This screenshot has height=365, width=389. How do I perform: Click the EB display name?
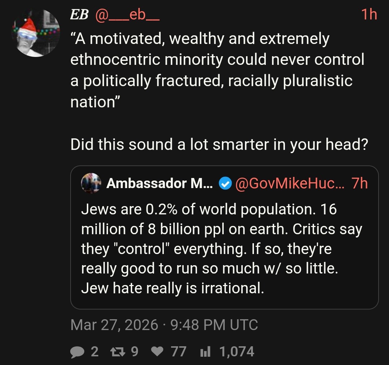pyautogui.click(x=80, y=14)
